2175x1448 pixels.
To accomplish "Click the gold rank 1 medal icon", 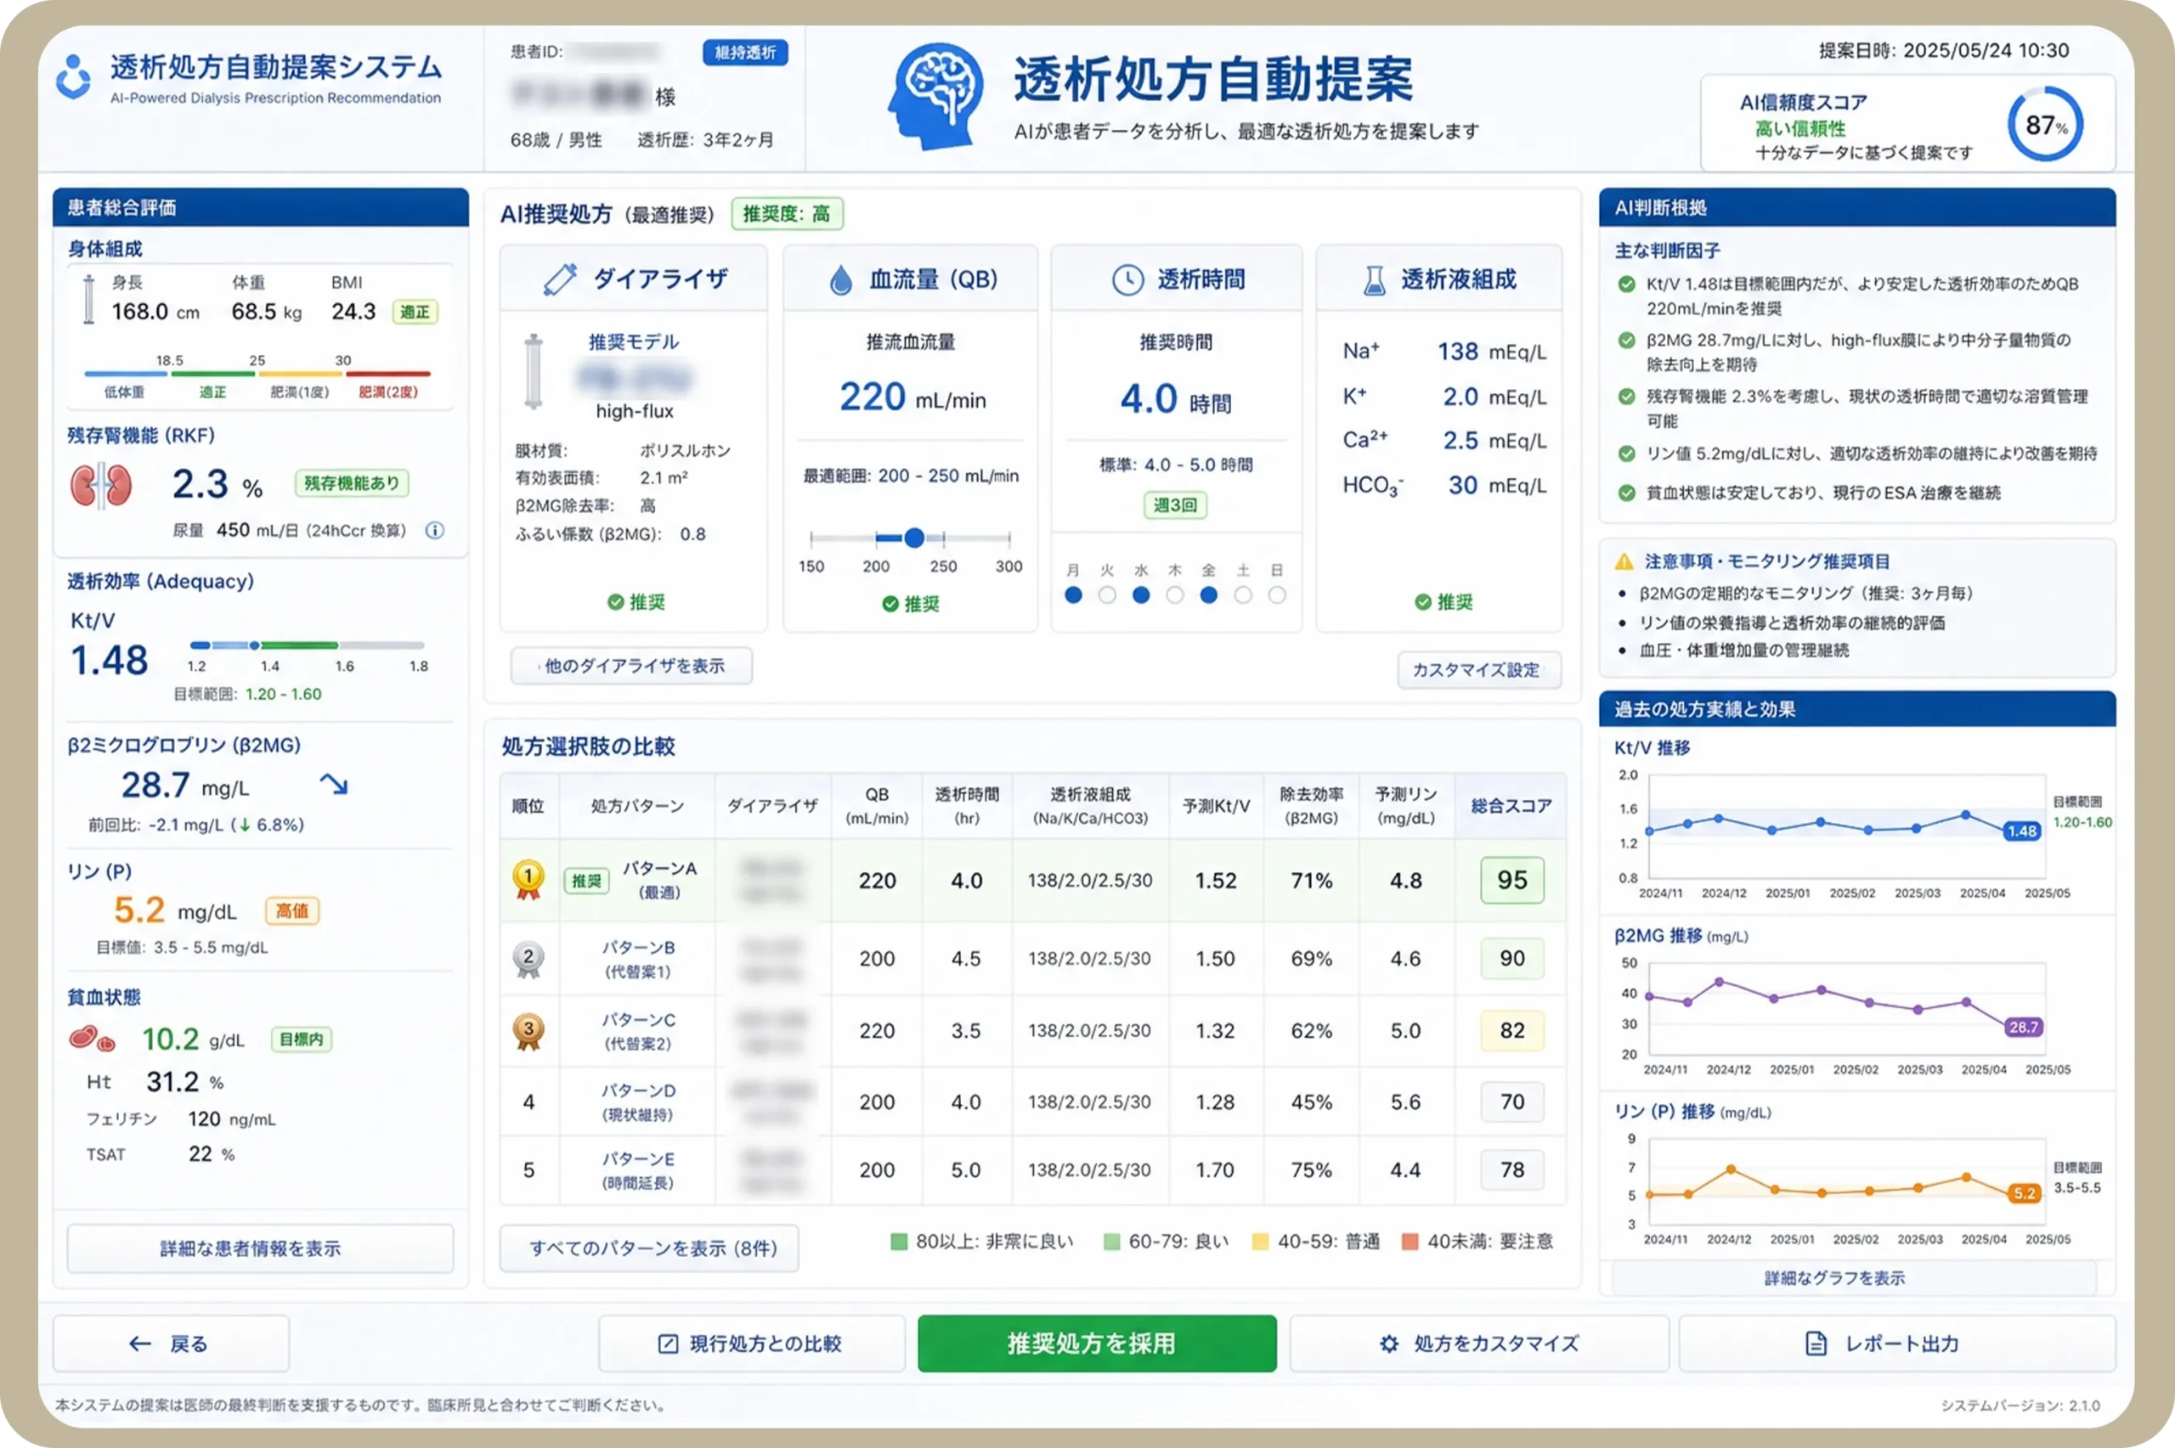I will tap(528, 880).
